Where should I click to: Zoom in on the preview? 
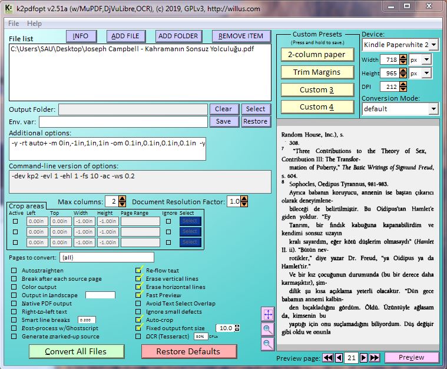(x=268, y=329)
